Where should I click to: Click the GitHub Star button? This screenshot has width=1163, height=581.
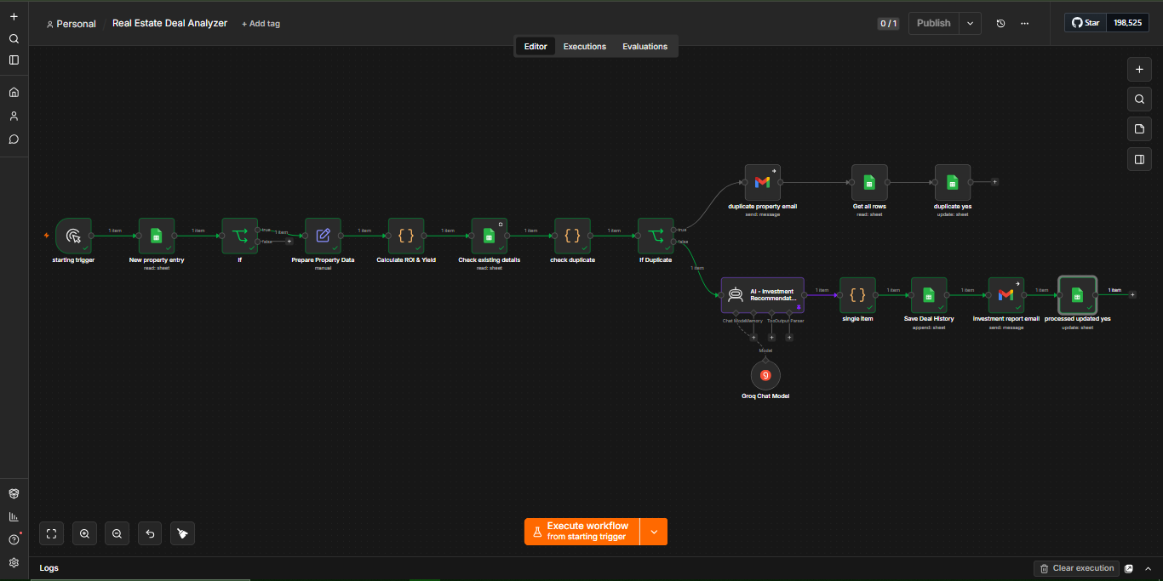(x=1085, y=23)
